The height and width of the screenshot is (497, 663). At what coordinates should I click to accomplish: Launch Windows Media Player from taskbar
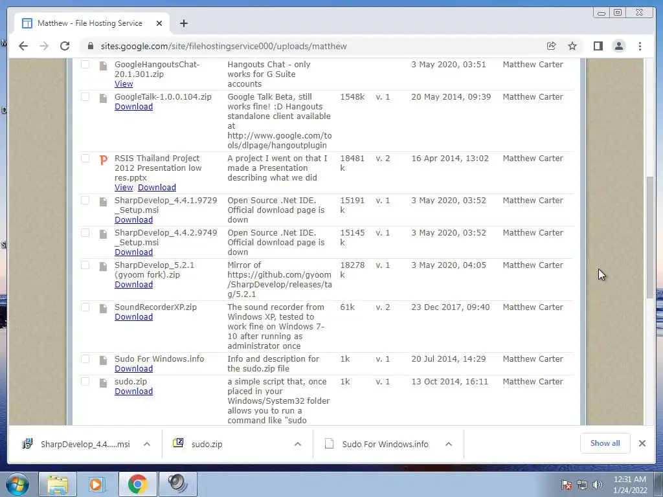pyautogui.click(x=97, y=484)
